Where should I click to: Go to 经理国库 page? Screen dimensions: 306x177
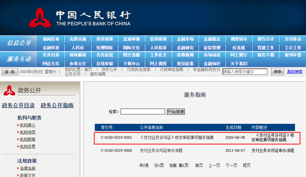pyautogui.click(x=104, y=48)
